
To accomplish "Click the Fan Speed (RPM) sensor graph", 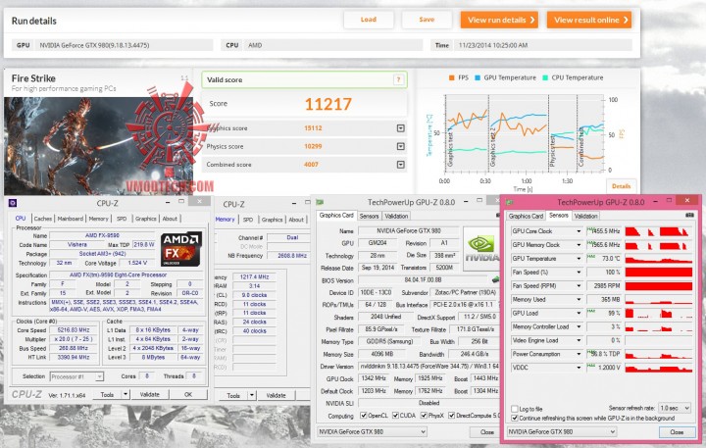I will 658,286.
